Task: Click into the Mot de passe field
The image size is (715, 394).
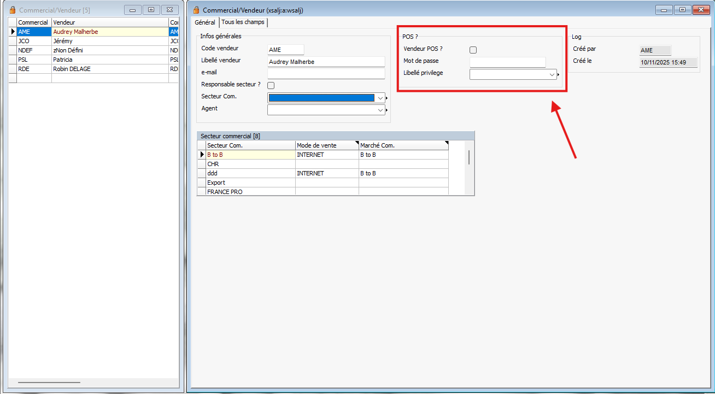Action: (x=507, y=62)
